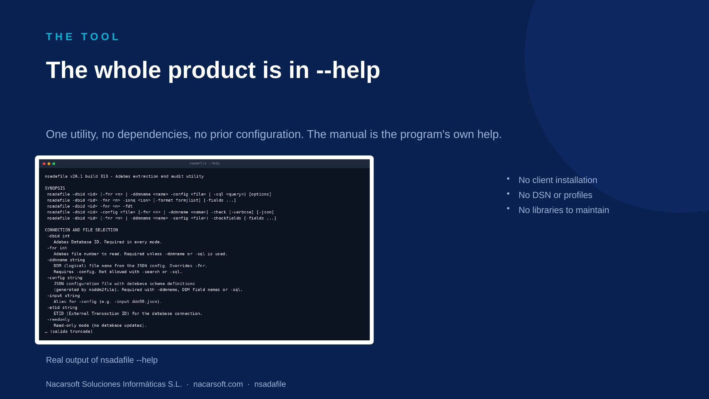
Task: Click 'JSON configuration file with database schema definitions'
Action: [124, 284]
